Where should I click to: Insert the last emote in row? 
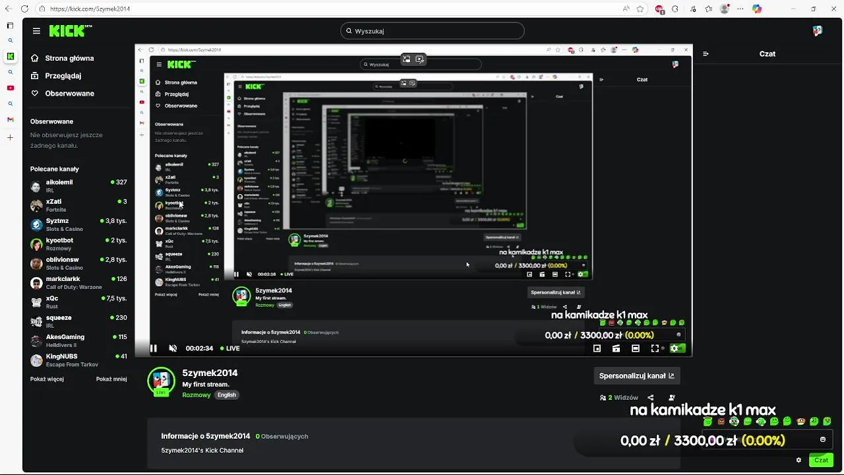[x=827, y=422]
